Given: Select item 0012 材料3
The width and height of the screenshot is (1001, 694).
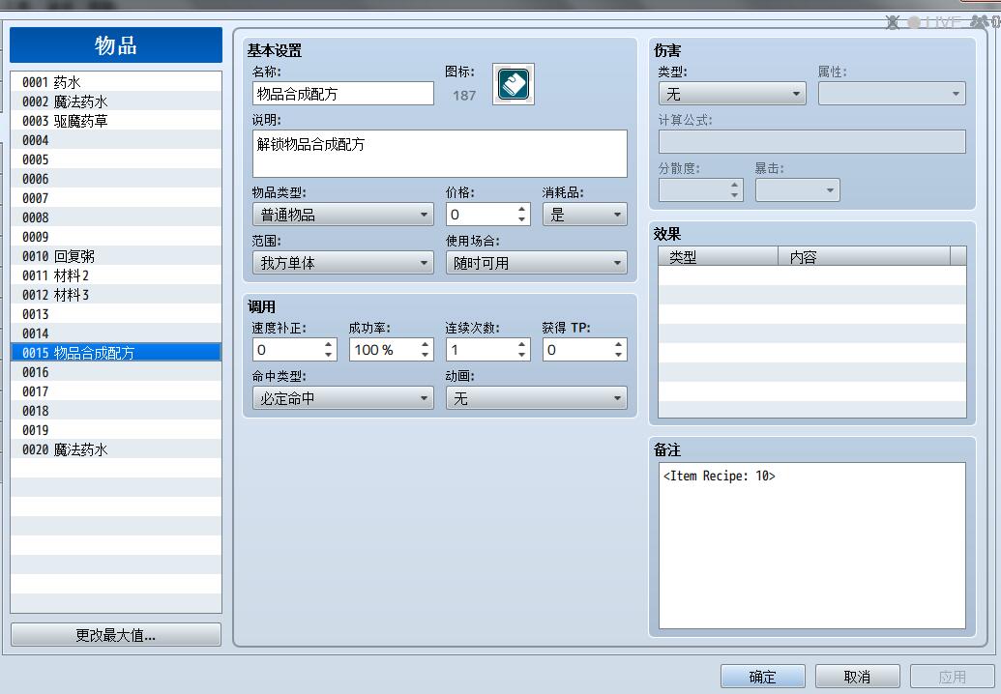Looking at the screenshot, I should pos(116,295).
